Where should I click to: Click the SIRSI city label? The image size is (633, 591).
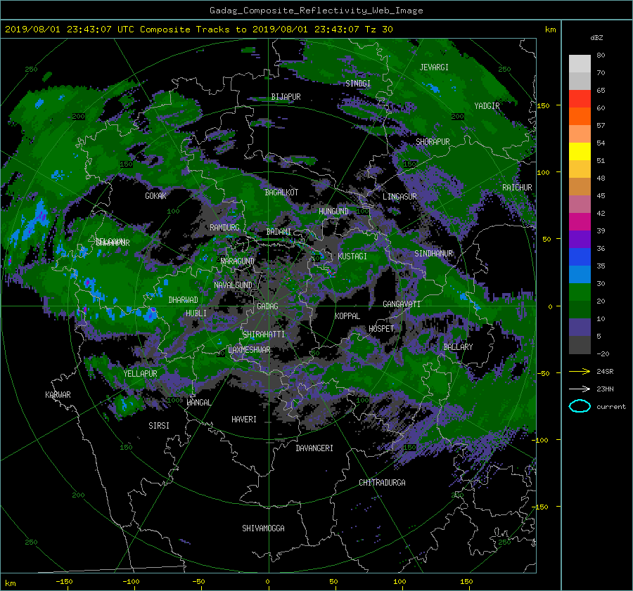point(159,426)
